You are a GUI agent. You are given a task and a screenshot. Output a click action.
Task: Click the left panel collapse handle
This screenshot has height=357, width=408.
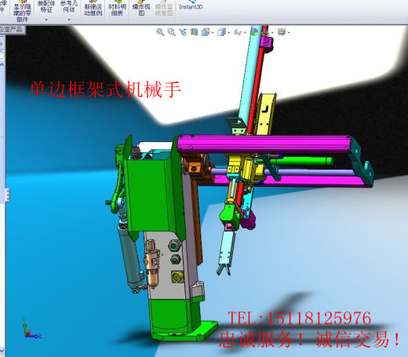[8, 195]
